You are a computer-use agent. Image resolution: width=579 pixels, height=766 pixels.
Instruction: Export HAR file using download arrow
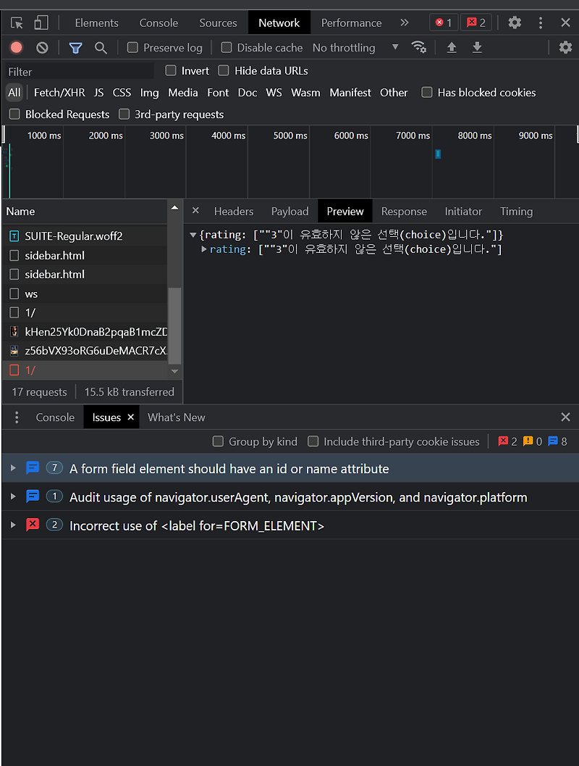coord(477,47)
